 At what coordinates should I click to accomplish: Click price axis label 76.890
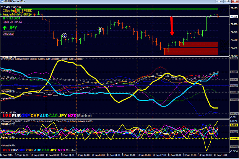[234, 24]
